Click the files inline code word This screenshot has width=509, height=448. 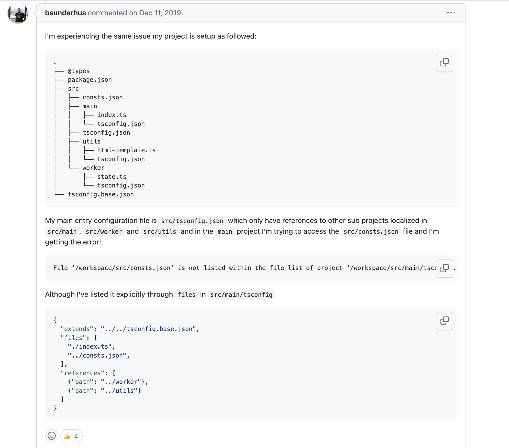[186, 295]
